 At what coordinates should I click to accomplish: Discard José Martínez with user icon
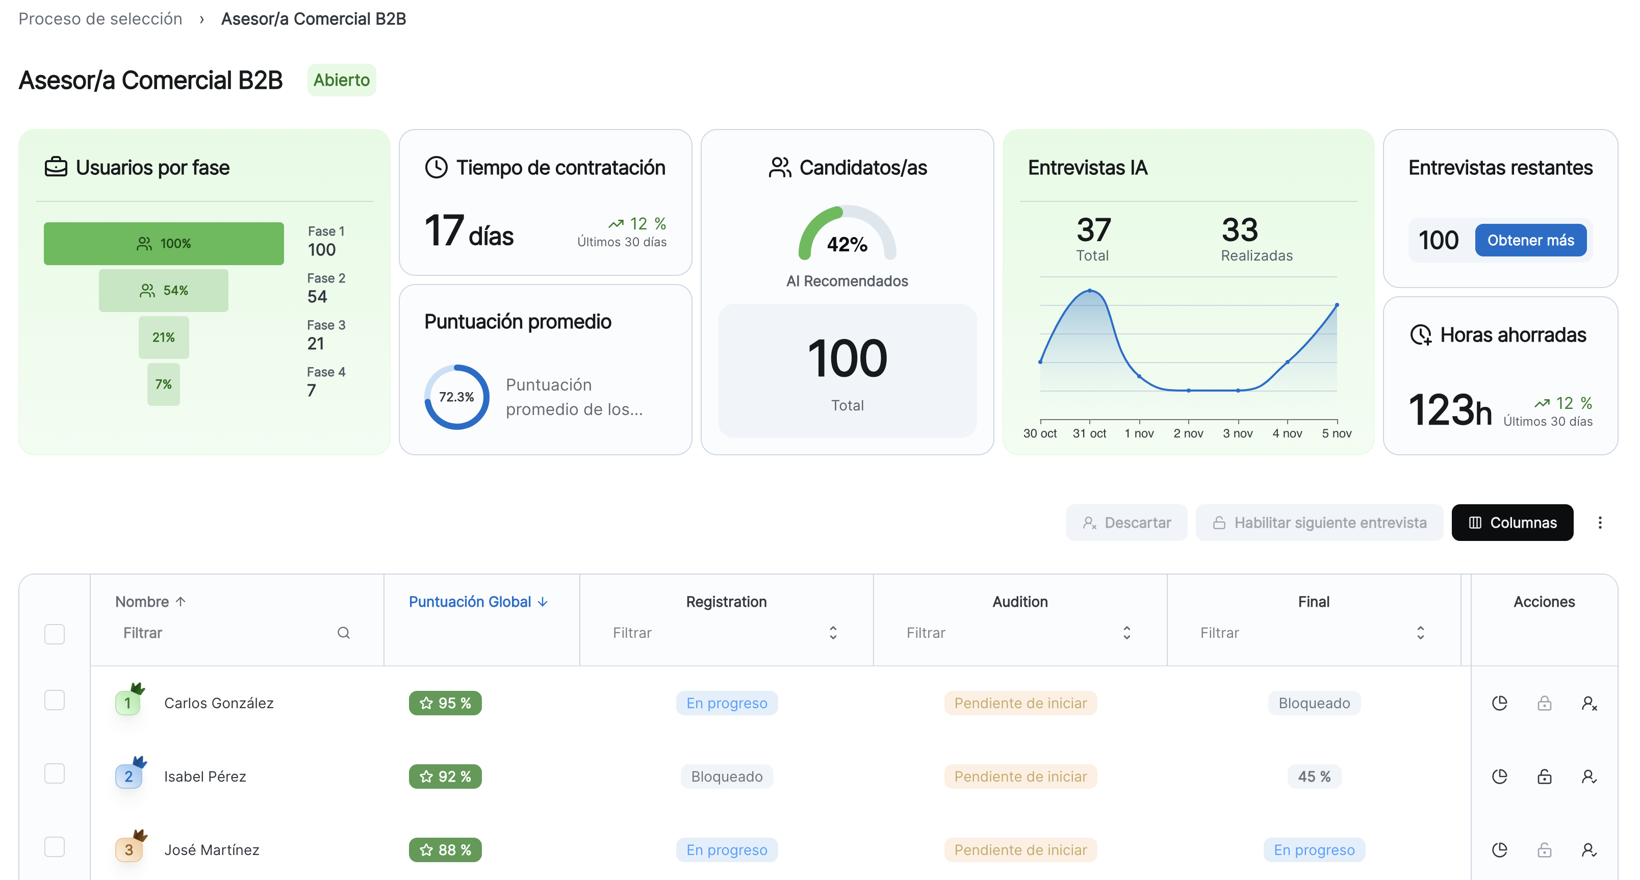(1588, 849)
